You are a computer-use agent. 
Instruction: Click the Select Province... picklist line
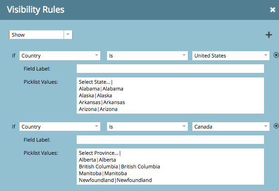[x=100, y=153]
